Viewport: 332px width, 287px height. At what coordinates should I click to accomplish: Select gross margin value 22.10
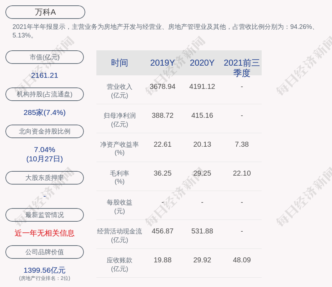tap(242, 173)
